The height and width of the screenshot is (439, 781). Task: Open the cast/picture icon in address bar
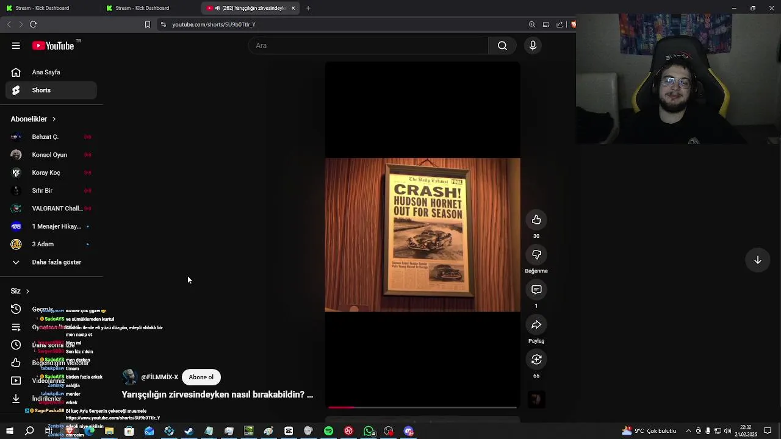point(546,24)
